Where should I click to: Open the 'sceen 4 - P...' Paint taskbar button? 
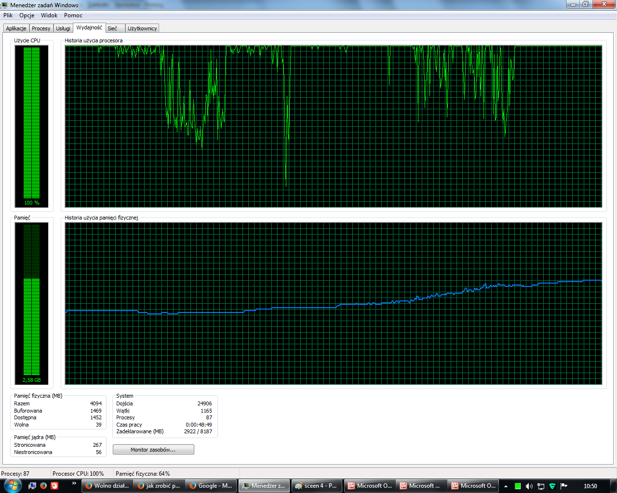point(317,486)
